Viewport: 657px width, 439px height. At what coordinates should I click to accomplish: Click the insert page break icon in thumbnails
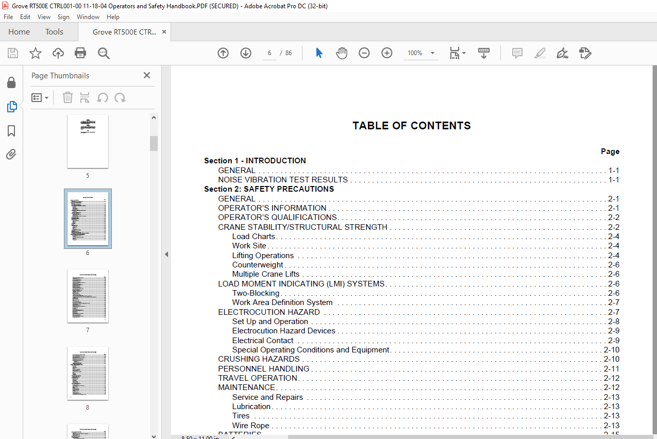point(85,97)
